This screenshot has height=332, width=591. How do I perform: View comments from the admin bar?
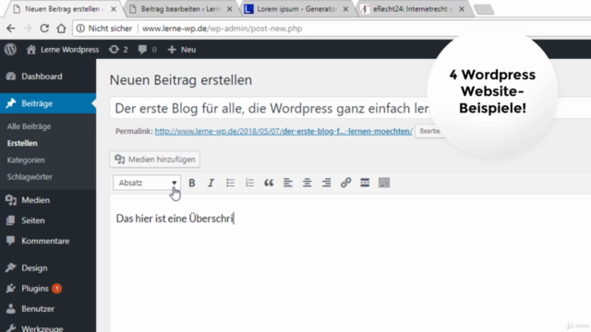pos(147,50)
